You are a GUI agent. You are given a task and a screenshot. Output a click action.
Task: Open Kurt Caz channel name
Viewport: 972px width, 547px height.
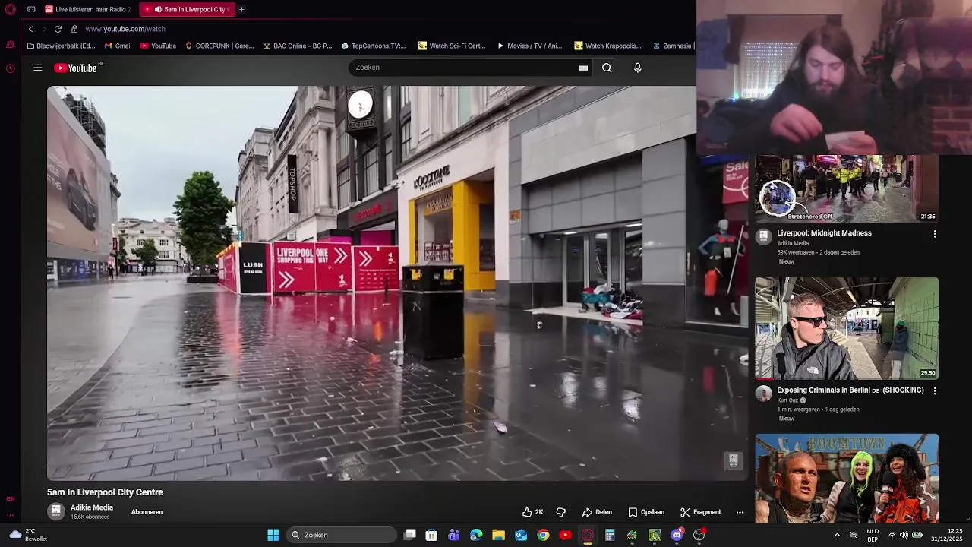pos(787,400)
